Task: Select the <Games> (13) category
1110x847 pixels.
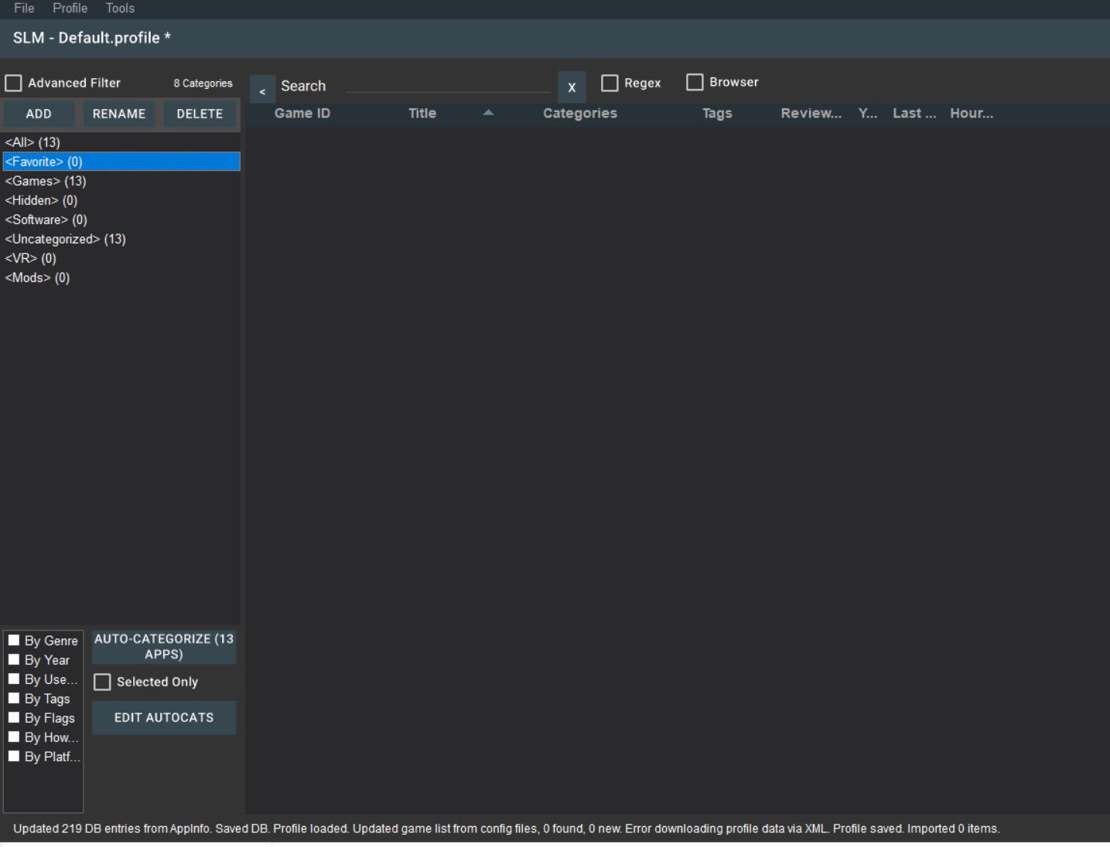Action: coord(121,181)
